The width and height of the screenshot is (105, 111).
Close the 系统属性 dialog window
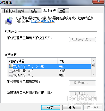coord(98,2)
